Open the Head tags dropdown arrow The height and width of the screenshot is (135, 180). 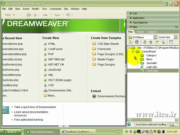click(x=39, y=15)
